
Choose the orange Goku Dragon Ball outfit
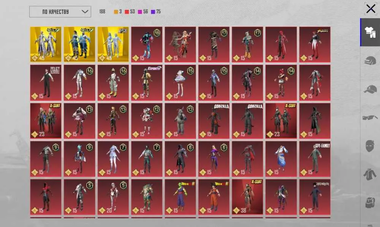click(x=214, y=197)
